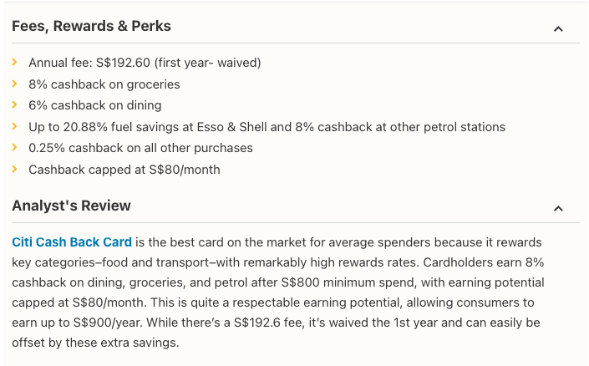Click the 0.25% cashback on all purchases line
Viewport: 589px width, 366px height.
tap(140, 148)
